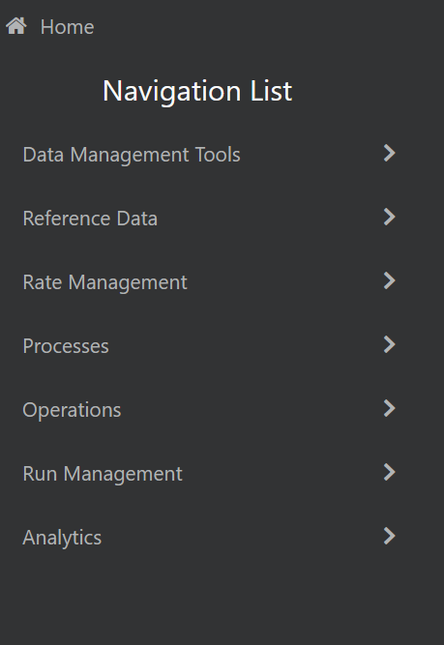Image resolution: width=444 pixels, height=645 pixels.
Task: Click the chevron beside Run Management
Action: click(x=389, y=472)
